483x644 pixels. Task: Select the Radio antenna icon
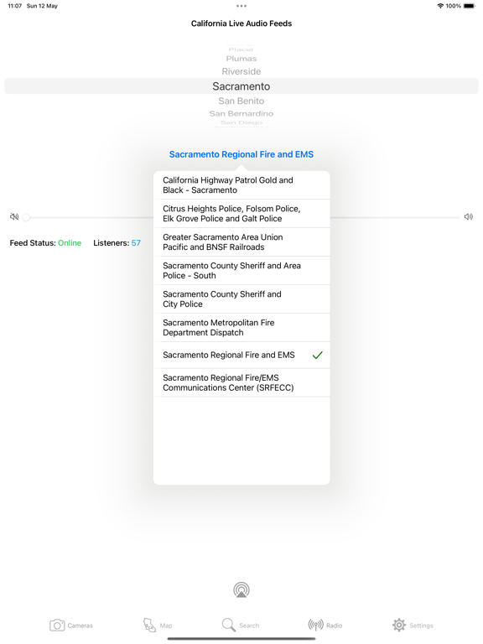(x=315, y=625)
